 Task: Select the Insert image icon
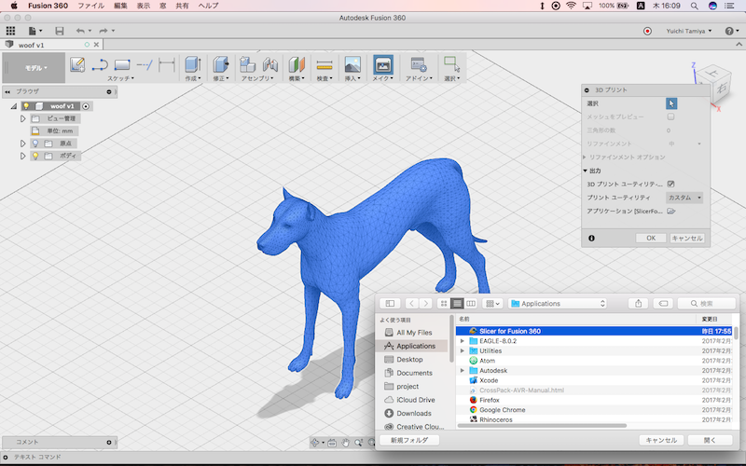(x=352, y=64)
